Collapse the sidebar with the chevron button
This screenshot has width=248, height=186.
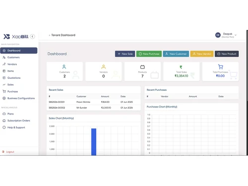pyautogui.click(x=33, y=36)
